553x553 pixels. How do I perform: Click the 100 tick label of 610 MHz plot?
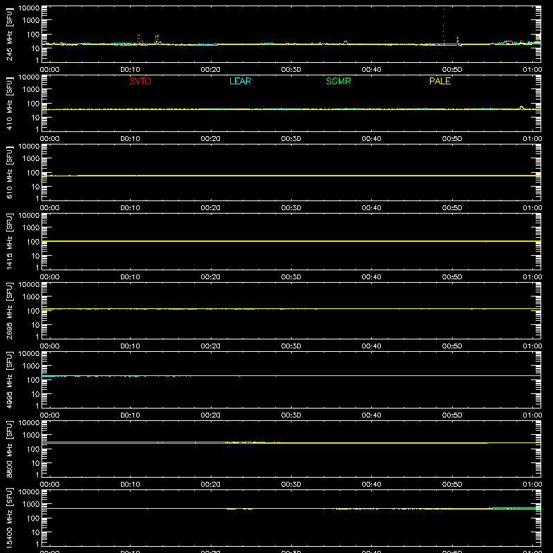(x=33, y=173)
